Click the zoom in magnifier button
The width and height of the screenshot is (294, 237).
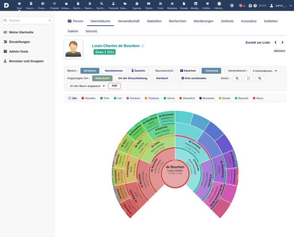260,78
